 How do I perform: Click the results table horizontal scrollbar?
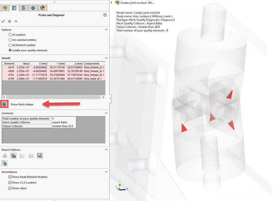point(53,97)
